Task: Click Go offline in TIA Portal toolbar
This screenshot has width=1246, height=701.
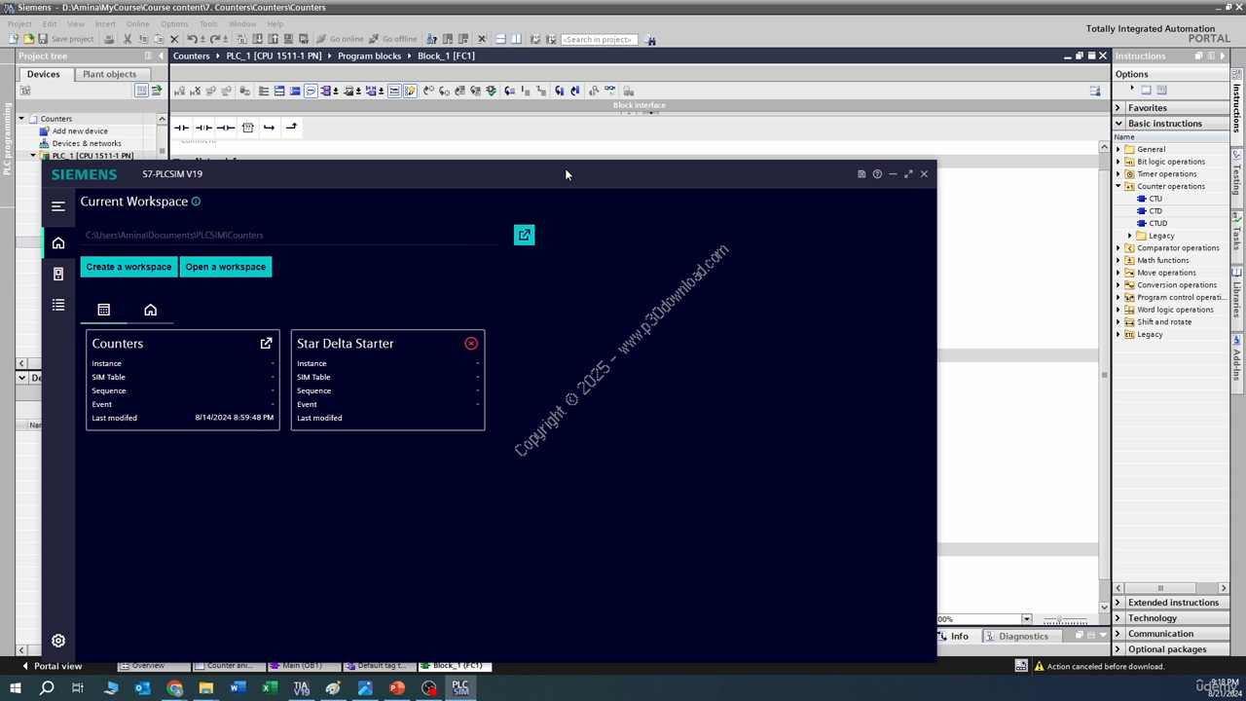Action: [392, 39]
